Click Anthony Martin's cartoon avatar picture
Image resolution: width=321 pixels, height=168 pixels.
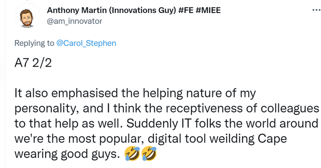pyautogui.click(x=27, y=16)
